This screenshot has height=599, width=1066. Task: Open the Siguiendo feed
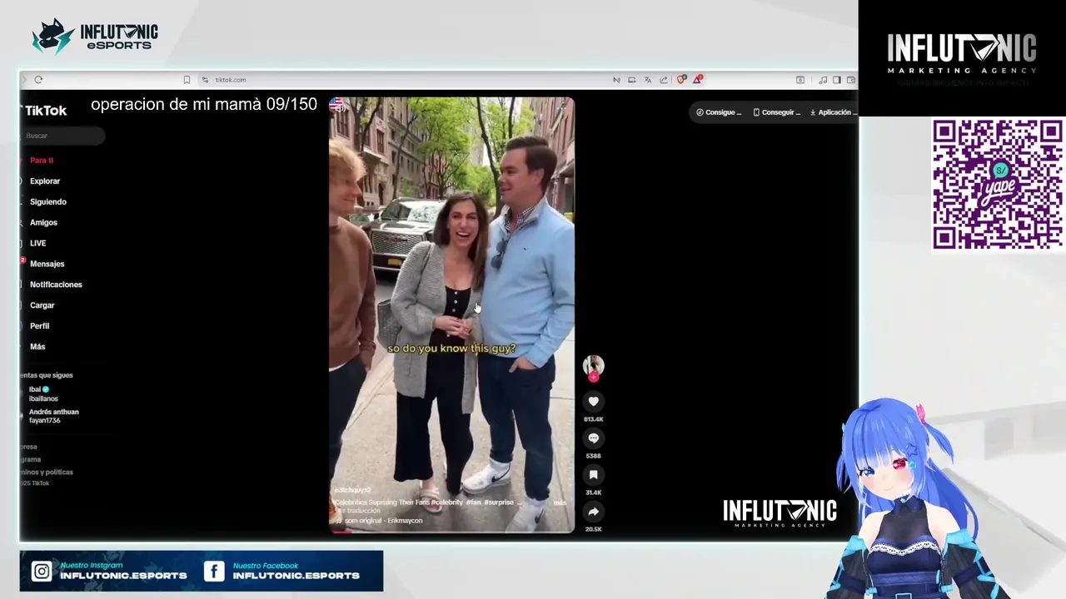48,202
